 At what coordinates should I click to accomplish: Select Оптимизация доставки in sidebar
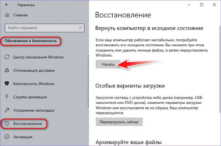tap(34, 70)
